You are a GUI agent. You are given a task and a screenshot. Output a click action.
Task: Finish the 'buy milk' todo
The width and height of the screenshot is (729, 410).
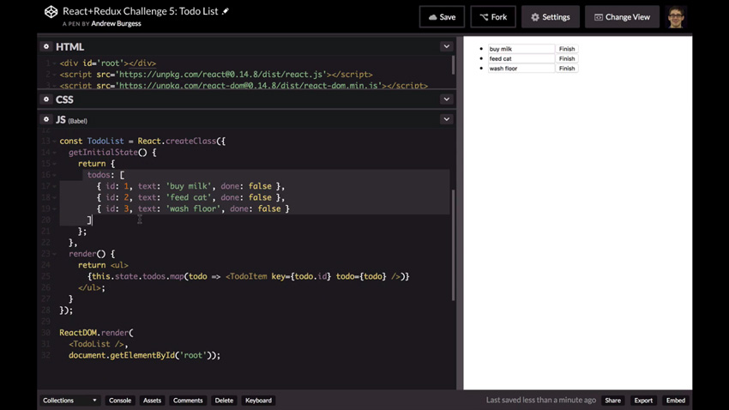point(567,49)
